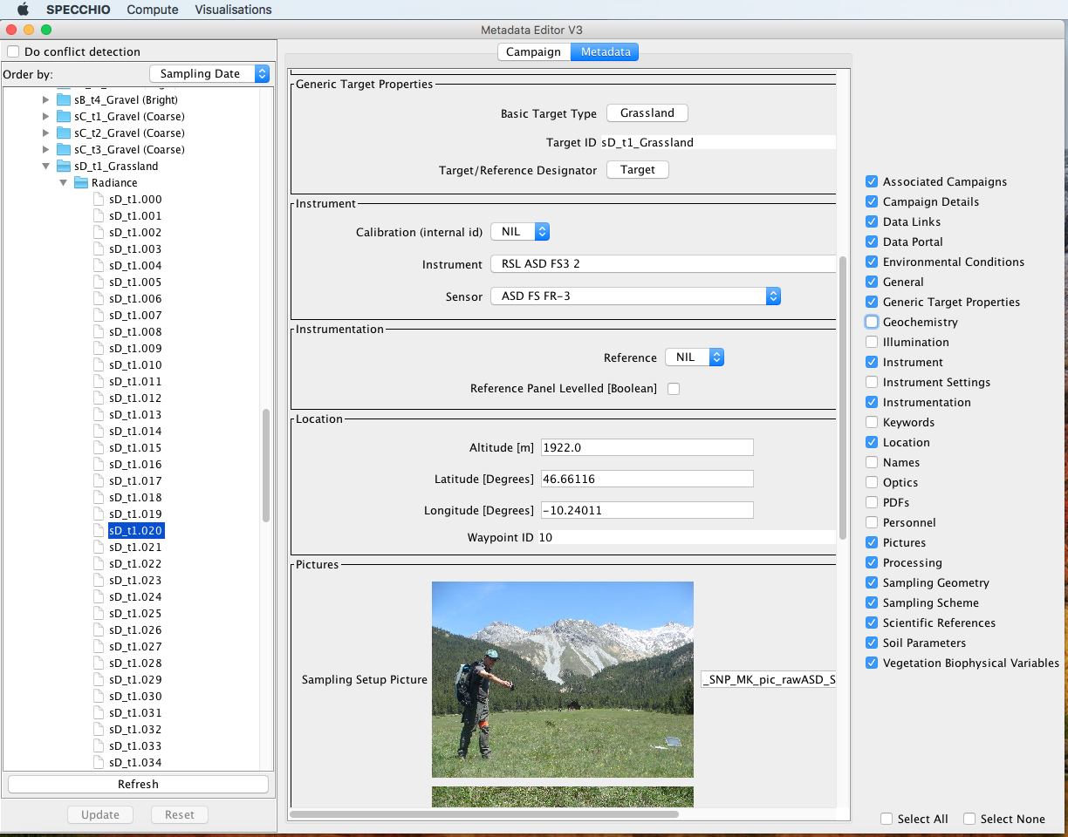The width and height of the screenshot is (1068, 837).
Task: Click file icon of sD_t1.015
Action: 99,447
